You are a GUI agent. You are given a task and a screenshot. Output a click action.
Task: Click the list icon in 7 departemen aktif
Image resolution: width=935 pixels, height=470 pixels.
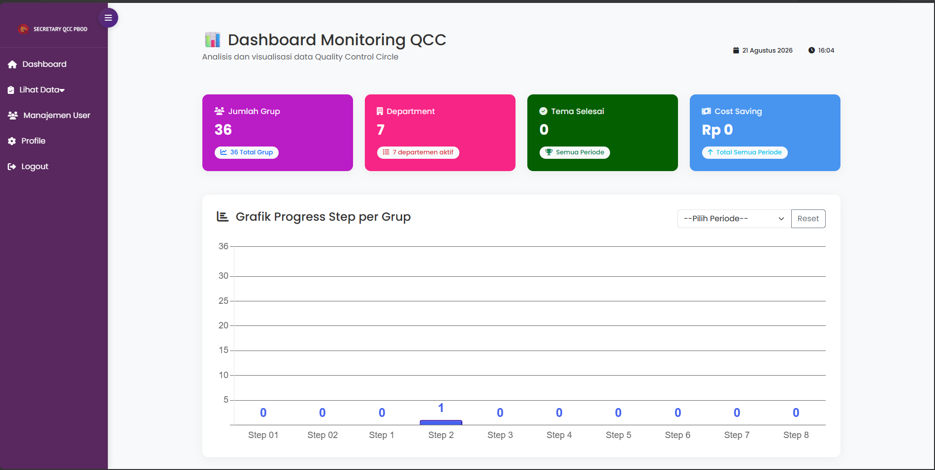pos(386,152)
